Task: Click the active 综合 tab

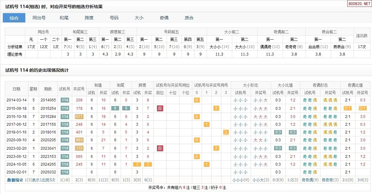Action: pyautogui.click(x=14, y=18)
